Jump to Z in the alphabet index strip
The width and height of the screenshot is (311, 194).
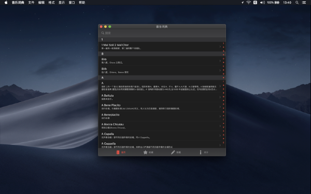pos(223,143)
